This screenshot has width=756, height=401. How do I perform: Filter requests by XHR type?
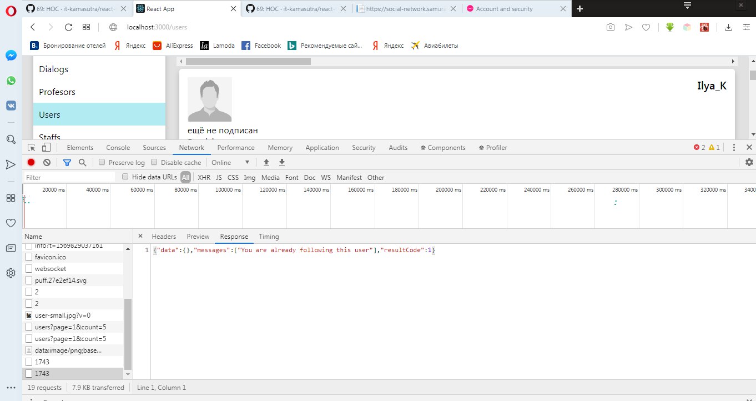point(204,178)
